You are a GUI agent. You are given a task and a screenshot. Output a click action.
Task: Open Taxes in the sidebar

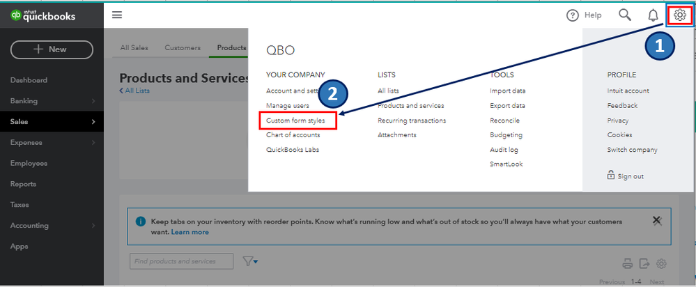(20, 205)
